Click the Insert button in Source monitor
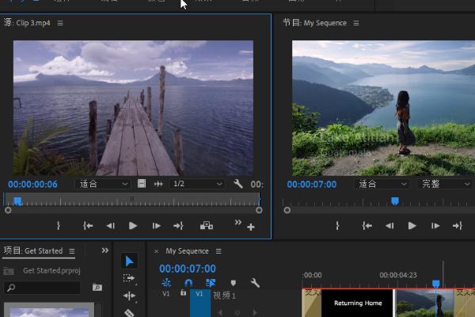 [x=207, y=225]
